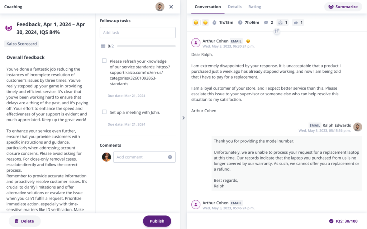Click the Summarize button
Image resolution: width=367 pixels, height=229 pixels.
pos(343,7)
